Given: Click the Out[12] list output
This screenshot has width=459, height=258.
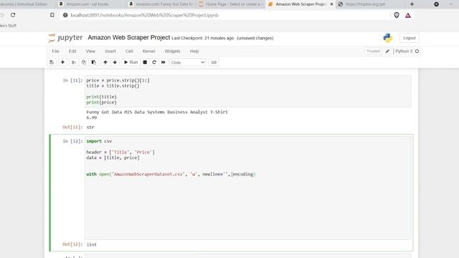Looking at the screenshot, I should pyautogui.click(x=91, y=244).
